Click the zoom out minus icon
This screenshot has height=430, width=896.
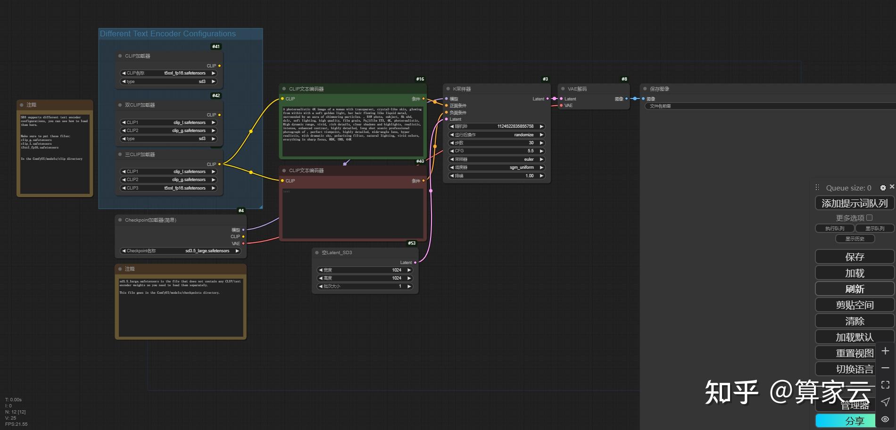pyautogui.click(x=885, y=368)
